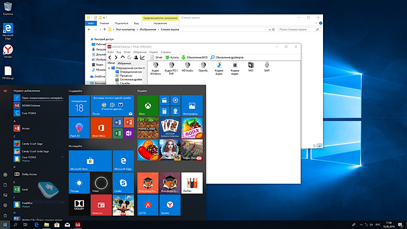Open Microsoft Store tile
The height and width of the screenshot is (229, 407).
tap(90, 161)
